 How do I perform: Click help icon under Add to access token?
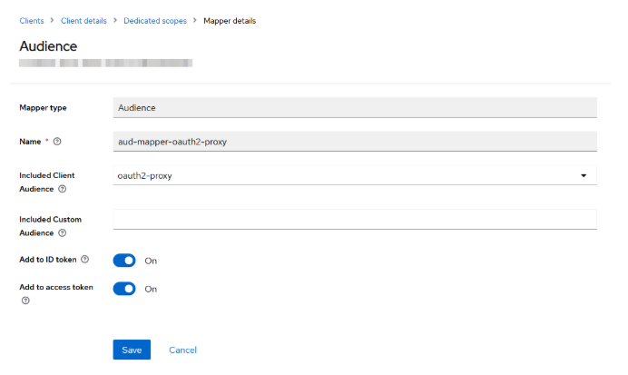point(25,301)
